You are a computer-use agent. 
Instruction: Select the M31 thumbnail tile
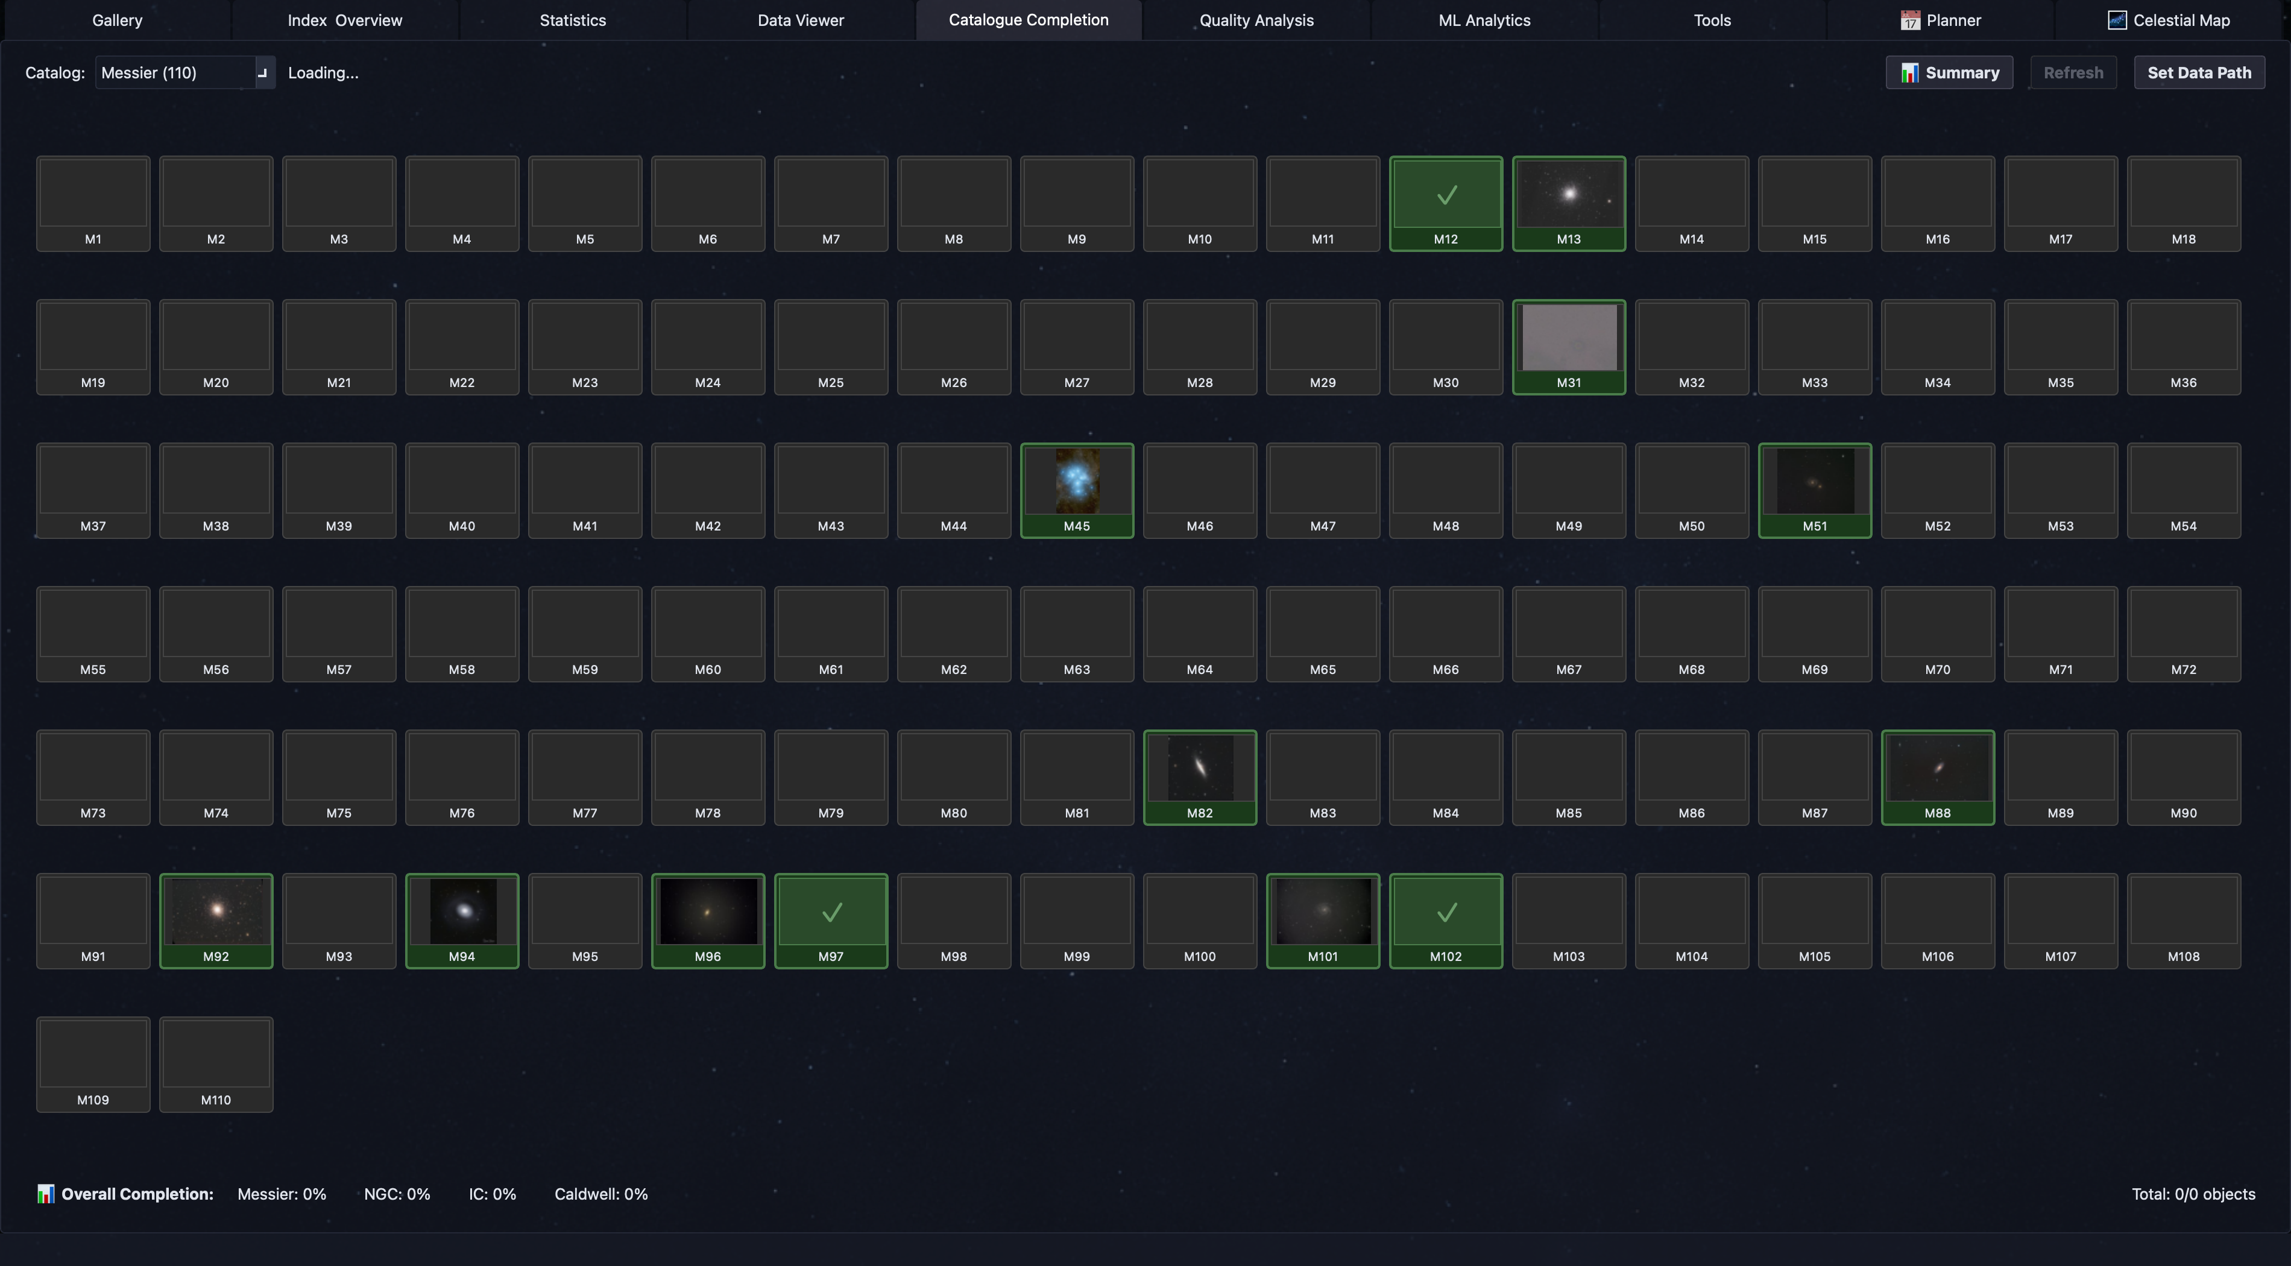(x=1568, y=339)
